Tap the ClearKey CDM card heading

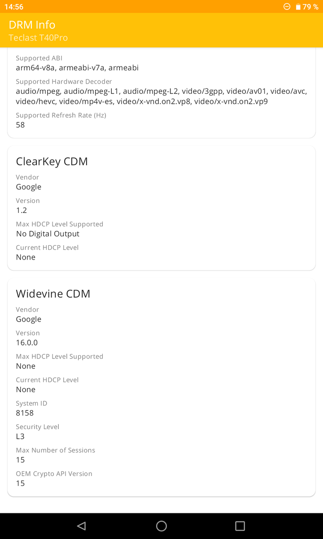[52, 162]
